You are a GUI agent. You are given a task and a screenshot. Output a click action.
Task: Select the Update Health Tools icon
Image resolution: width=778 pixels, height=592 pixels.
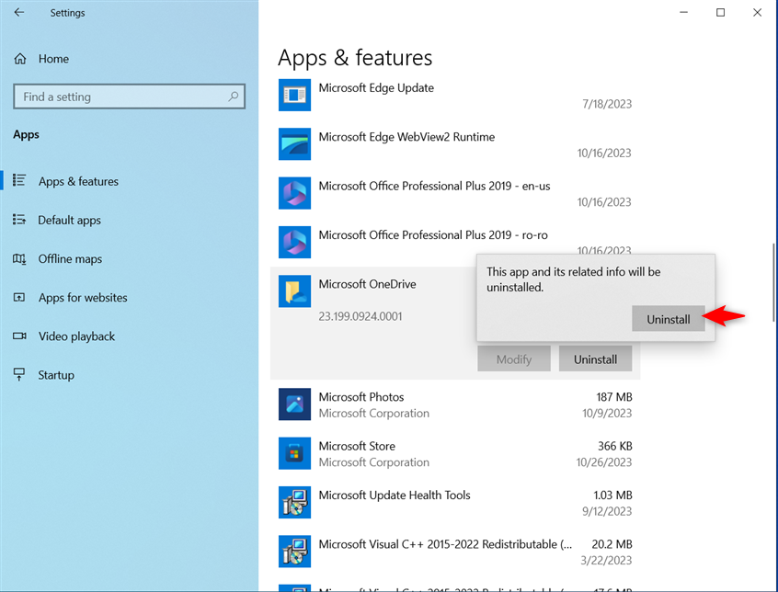pyautogui.click(x=294, y=502)
